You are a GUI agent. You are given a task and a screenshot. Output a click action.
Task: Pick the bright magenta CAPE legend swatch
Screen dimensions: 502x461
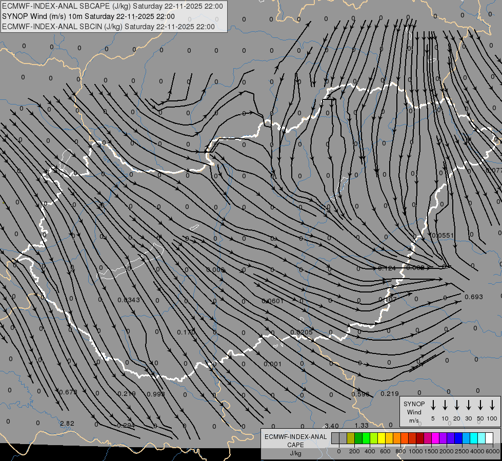(435, 438)
